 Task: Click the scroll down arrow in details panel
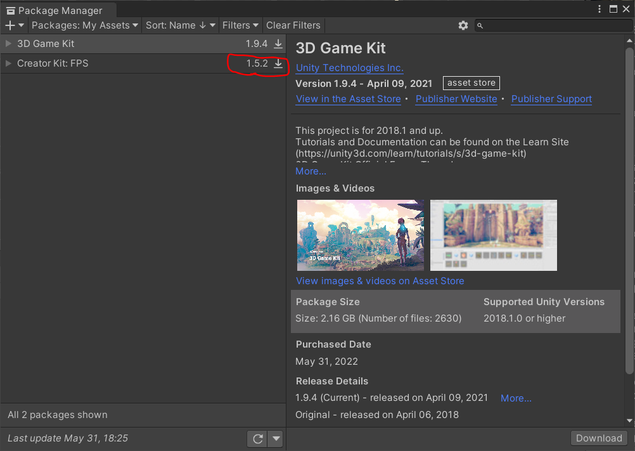tap(629, 421)
